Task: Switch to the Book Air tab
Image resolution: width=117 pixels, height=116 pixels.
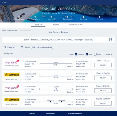Action: pyautogui.click(x=38, y=25)
